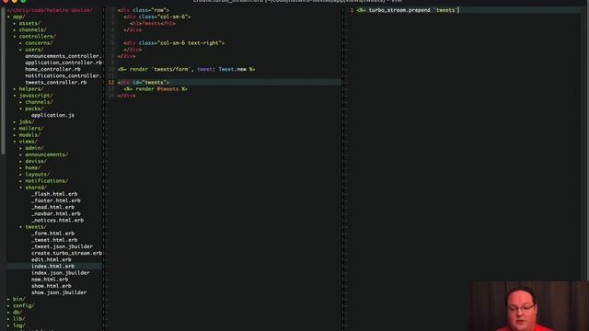589x331 pixels.
Task: Open application.js under packs
Action: pos(52,115)
